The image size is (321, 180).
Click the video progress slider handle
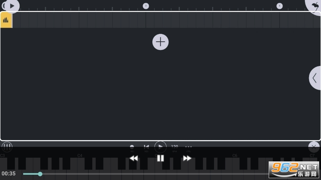point(40,174)
